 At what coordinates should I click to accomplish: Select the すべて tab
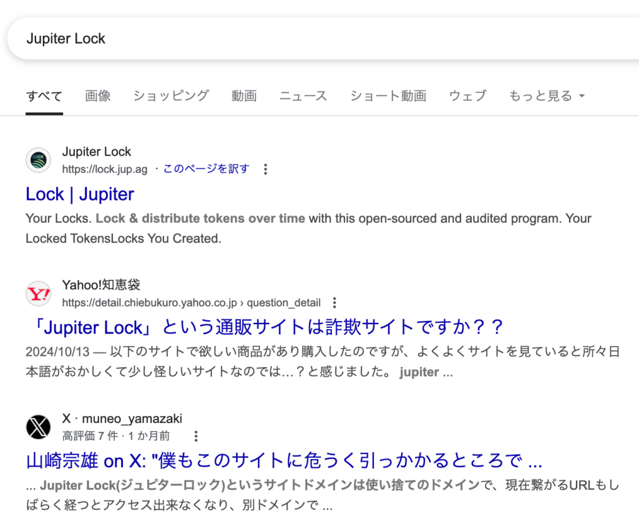[44, 96]
